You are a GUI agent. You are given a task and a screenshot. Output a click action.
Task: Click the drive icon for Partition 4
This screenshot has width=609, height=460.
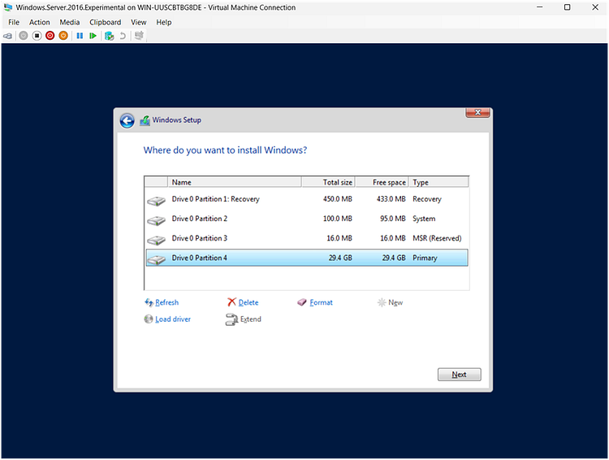157,260
